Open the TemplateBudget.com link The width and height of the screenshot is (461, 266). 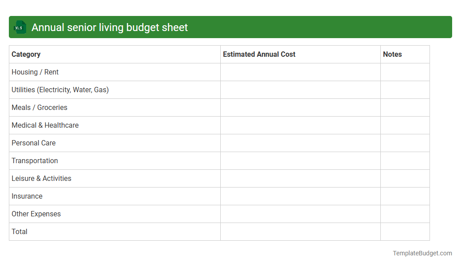click(x=422, y=253)
